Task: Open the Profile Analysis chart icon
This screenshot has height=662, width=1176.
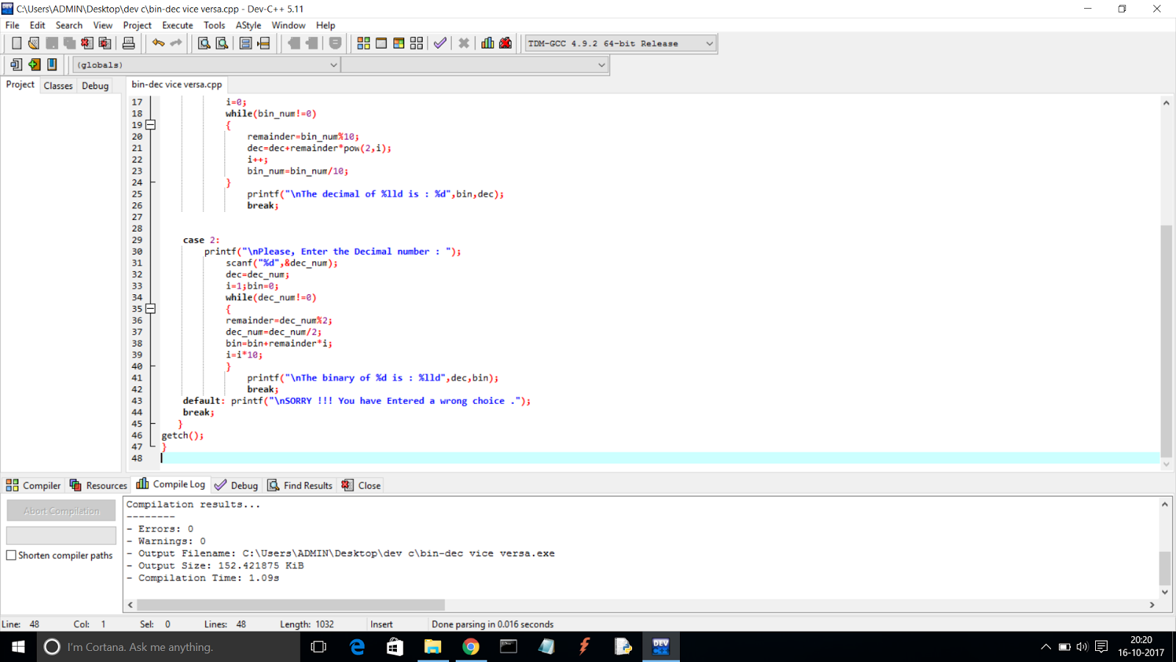Action: click(x=487, y=43)
